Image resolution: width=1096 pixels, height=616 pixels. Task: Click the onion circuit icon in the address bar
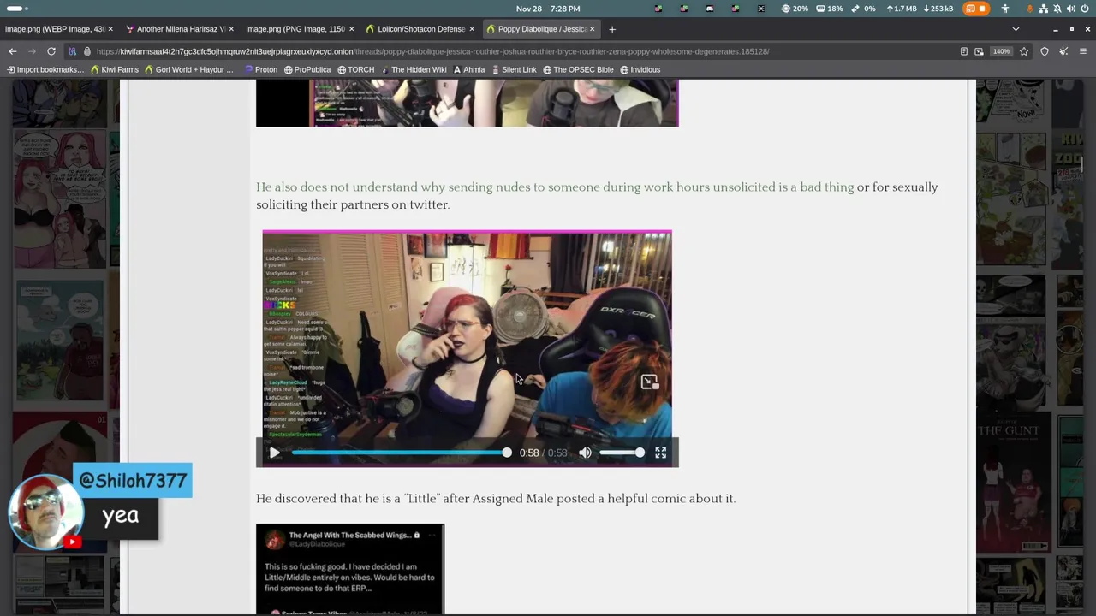[73, 51]
